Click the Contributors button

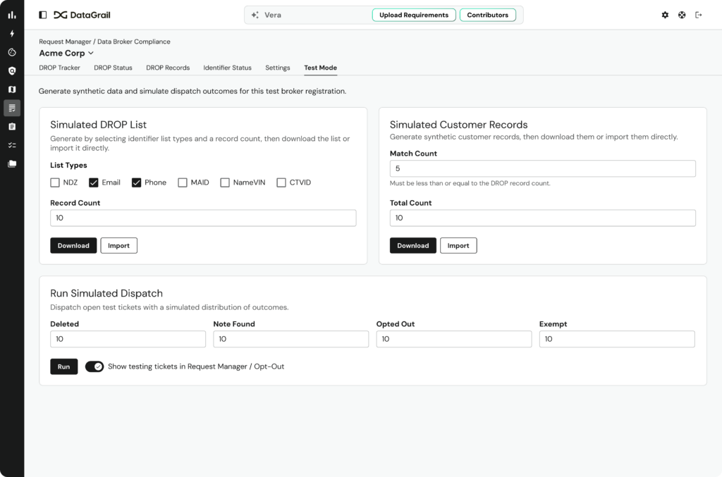tap(488, 16)
